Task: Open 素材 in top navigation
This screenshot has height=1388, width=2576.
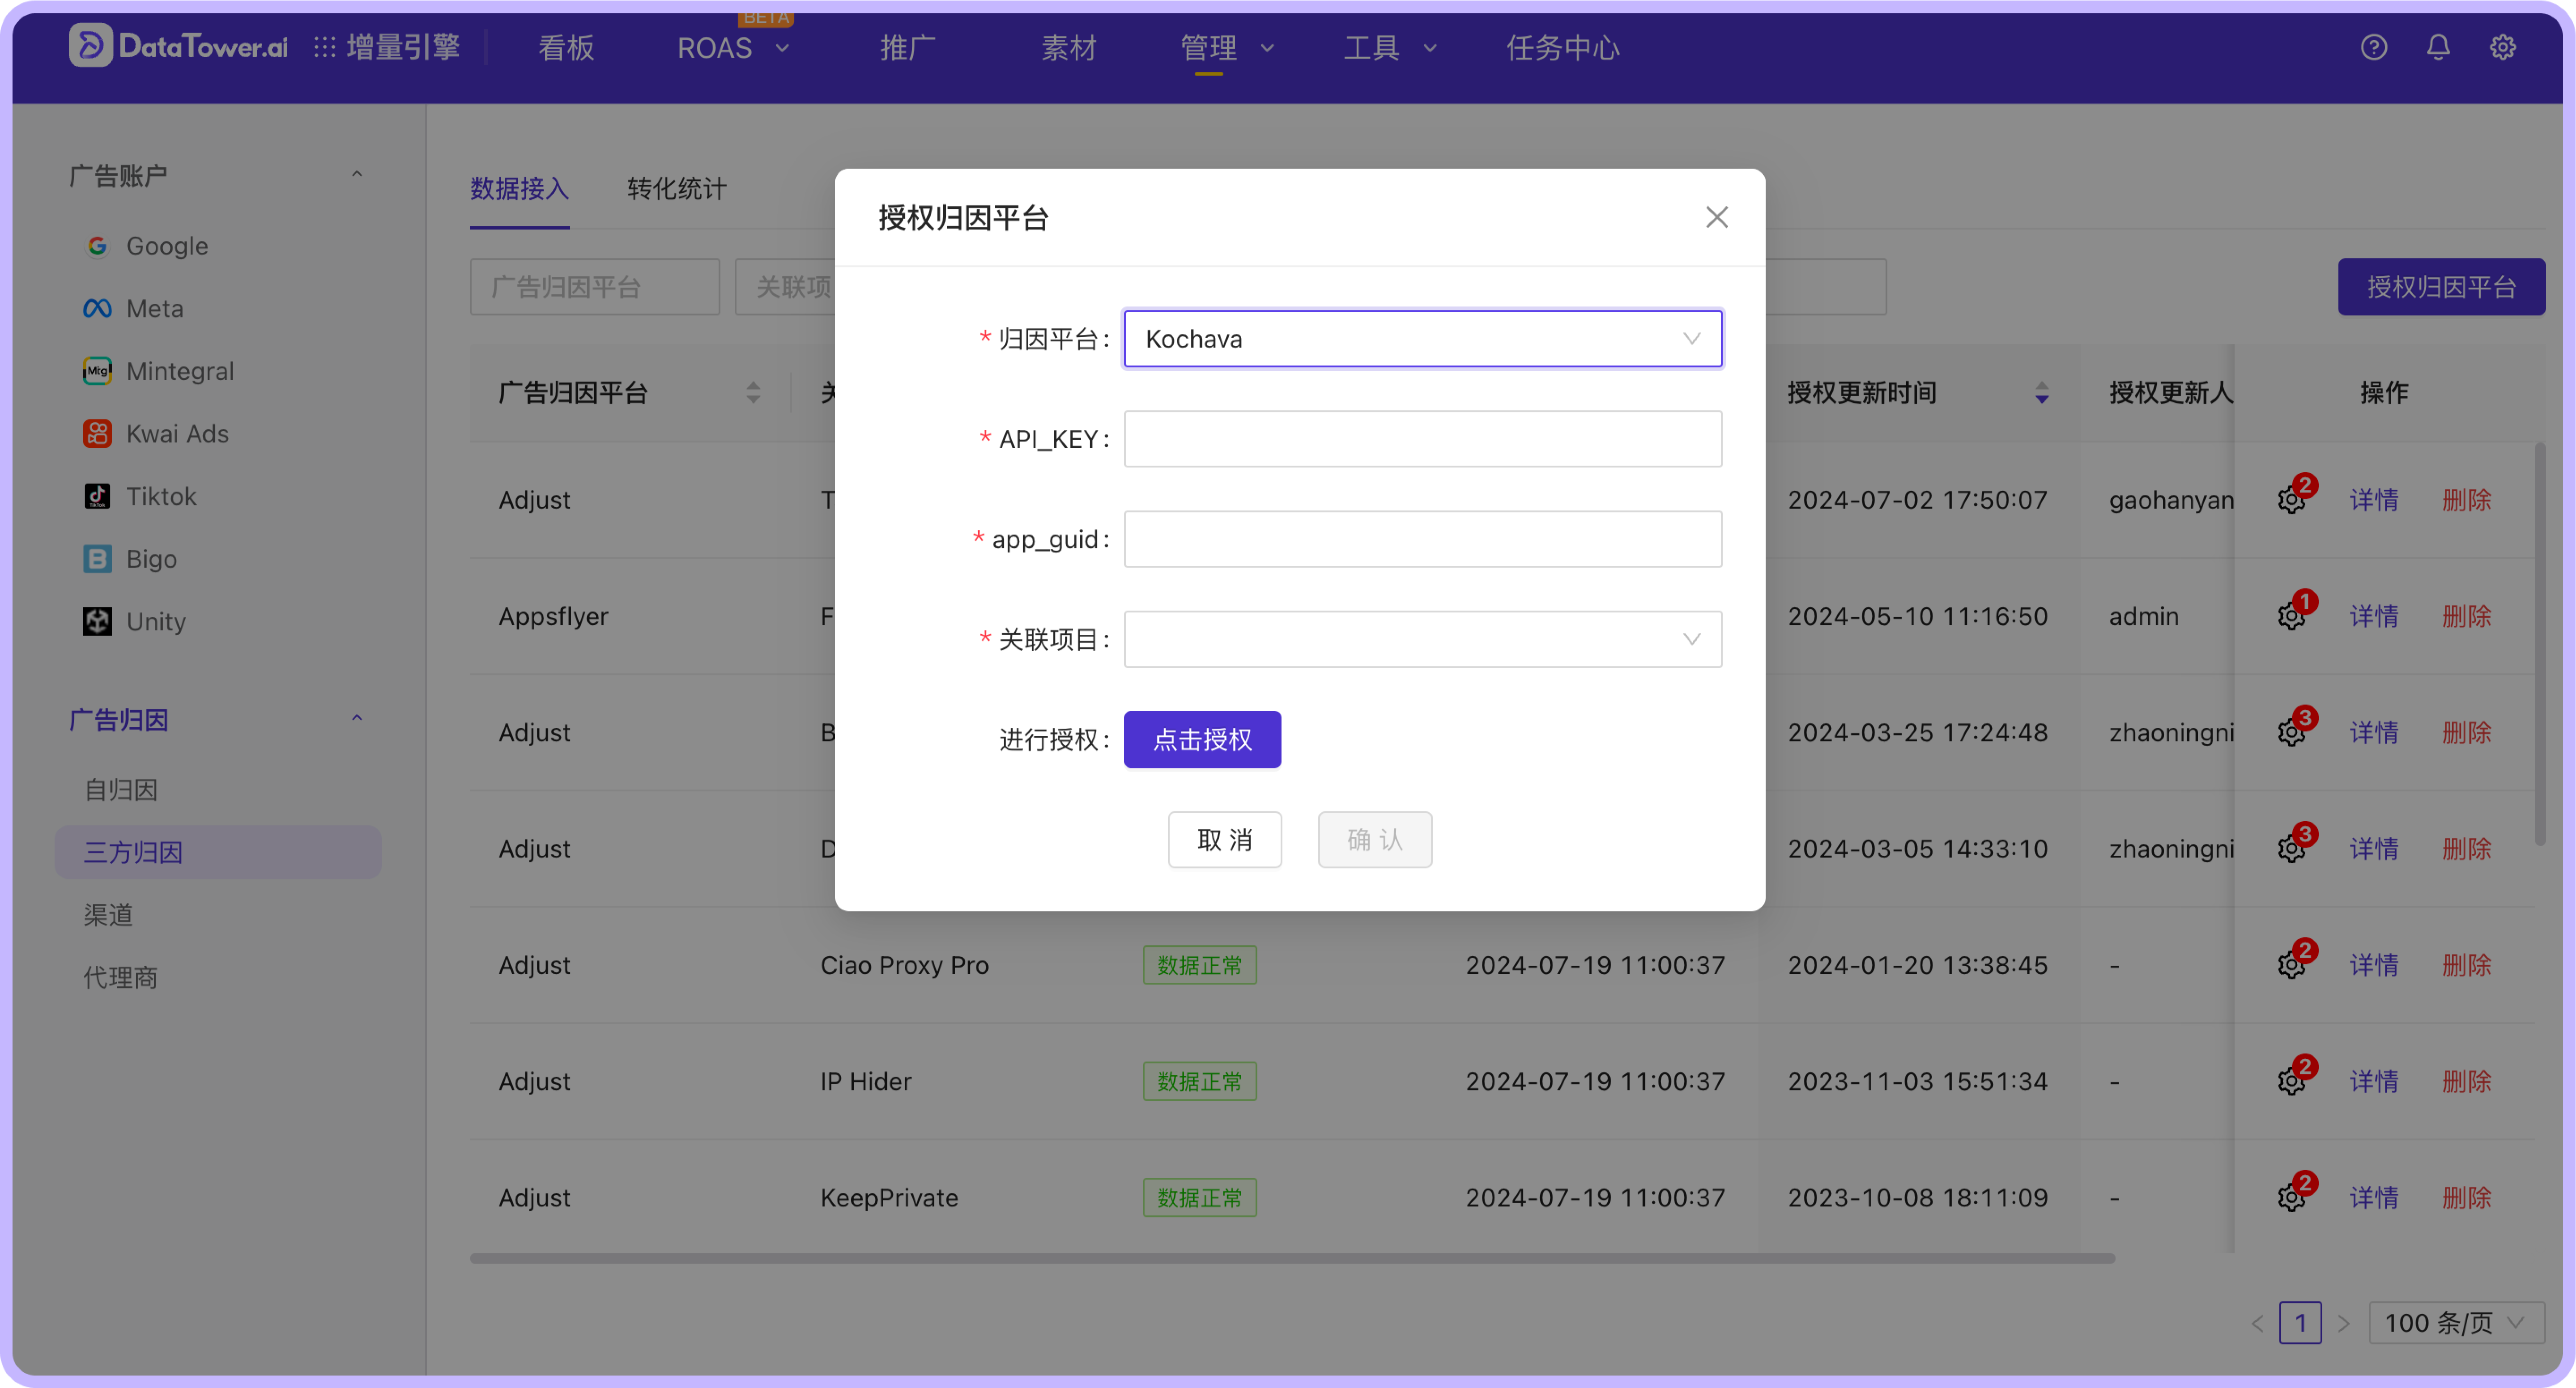Action: click(1068, 47)
